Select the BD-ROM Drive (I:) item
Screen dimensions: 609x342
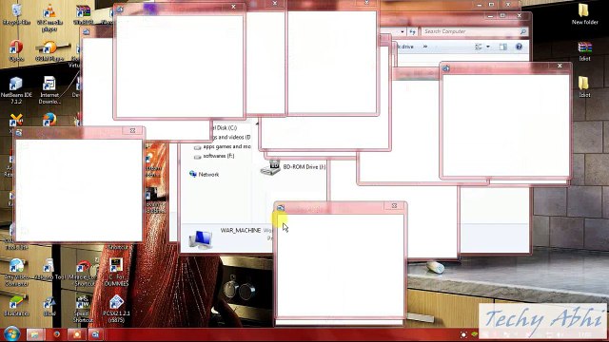[293, 167]
